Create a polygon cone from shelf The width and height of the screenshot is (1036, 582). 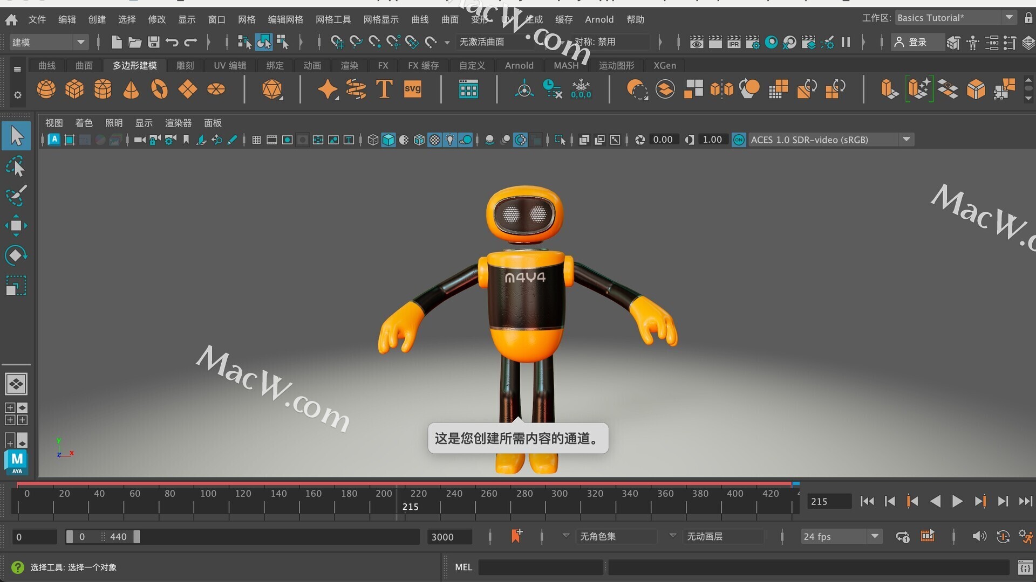click(131, 89)
